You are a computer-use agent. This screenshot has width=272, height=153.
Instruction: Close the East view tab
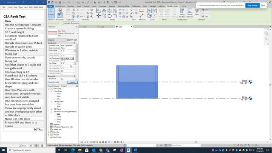[x=131, y=27]
